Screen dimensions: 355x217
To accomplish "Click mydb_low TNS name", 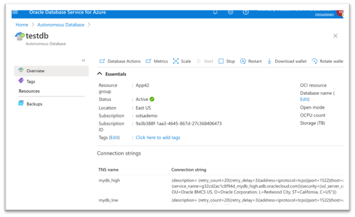I will (108, 200).
